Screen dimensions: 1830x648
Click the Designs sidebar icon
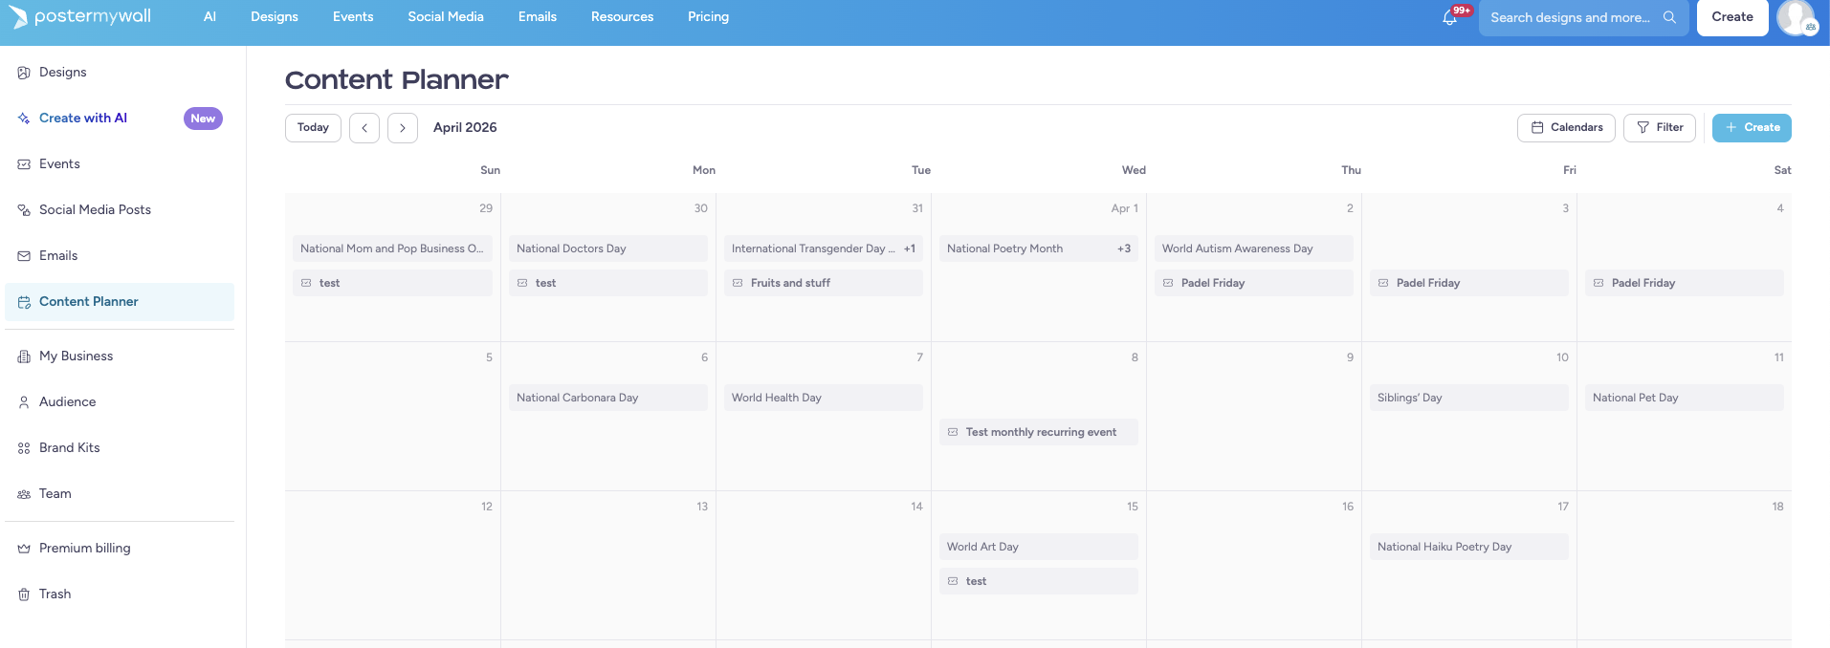tap(24, 73)
